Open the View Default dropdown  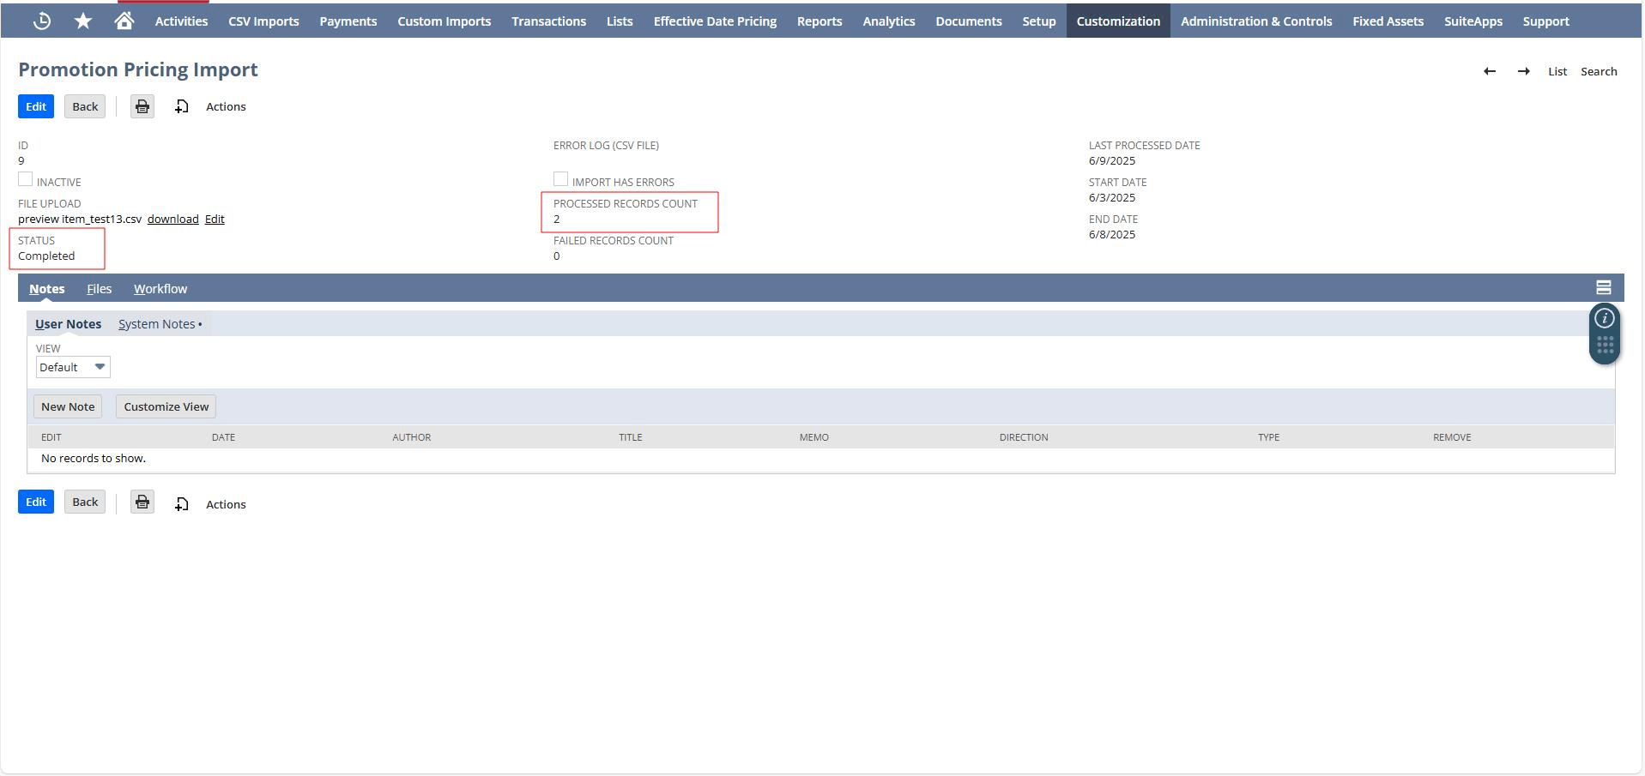(73, 367)
